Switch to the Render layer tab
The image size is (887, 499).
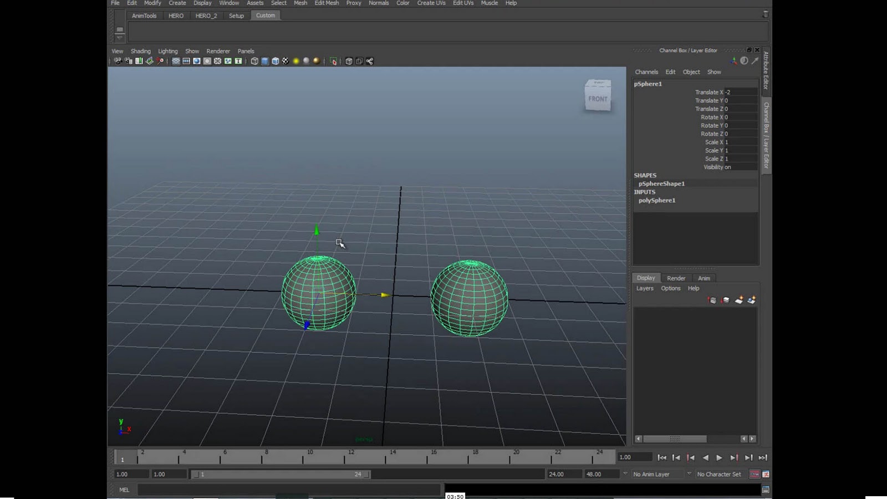(676, 278)
